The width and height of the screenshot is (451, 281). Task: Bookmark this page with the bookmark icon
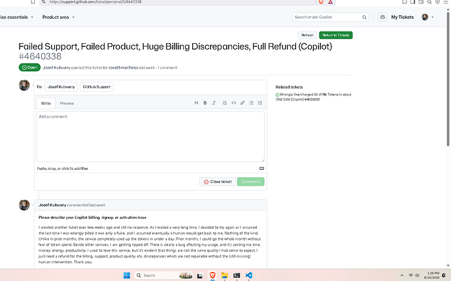[x=33, y=2]
